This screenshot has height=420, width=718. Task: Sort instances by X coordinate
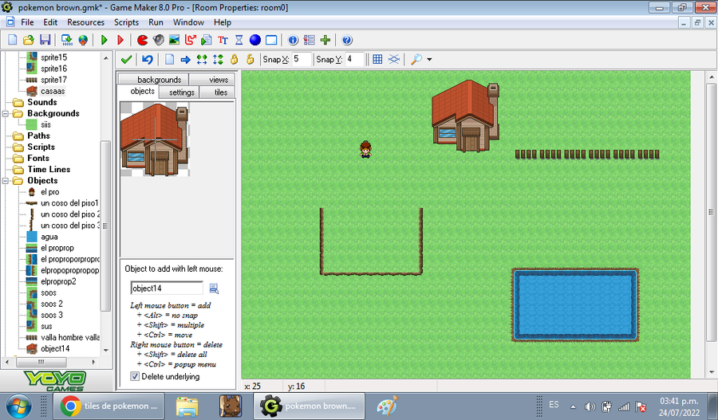tap(202, 60)
